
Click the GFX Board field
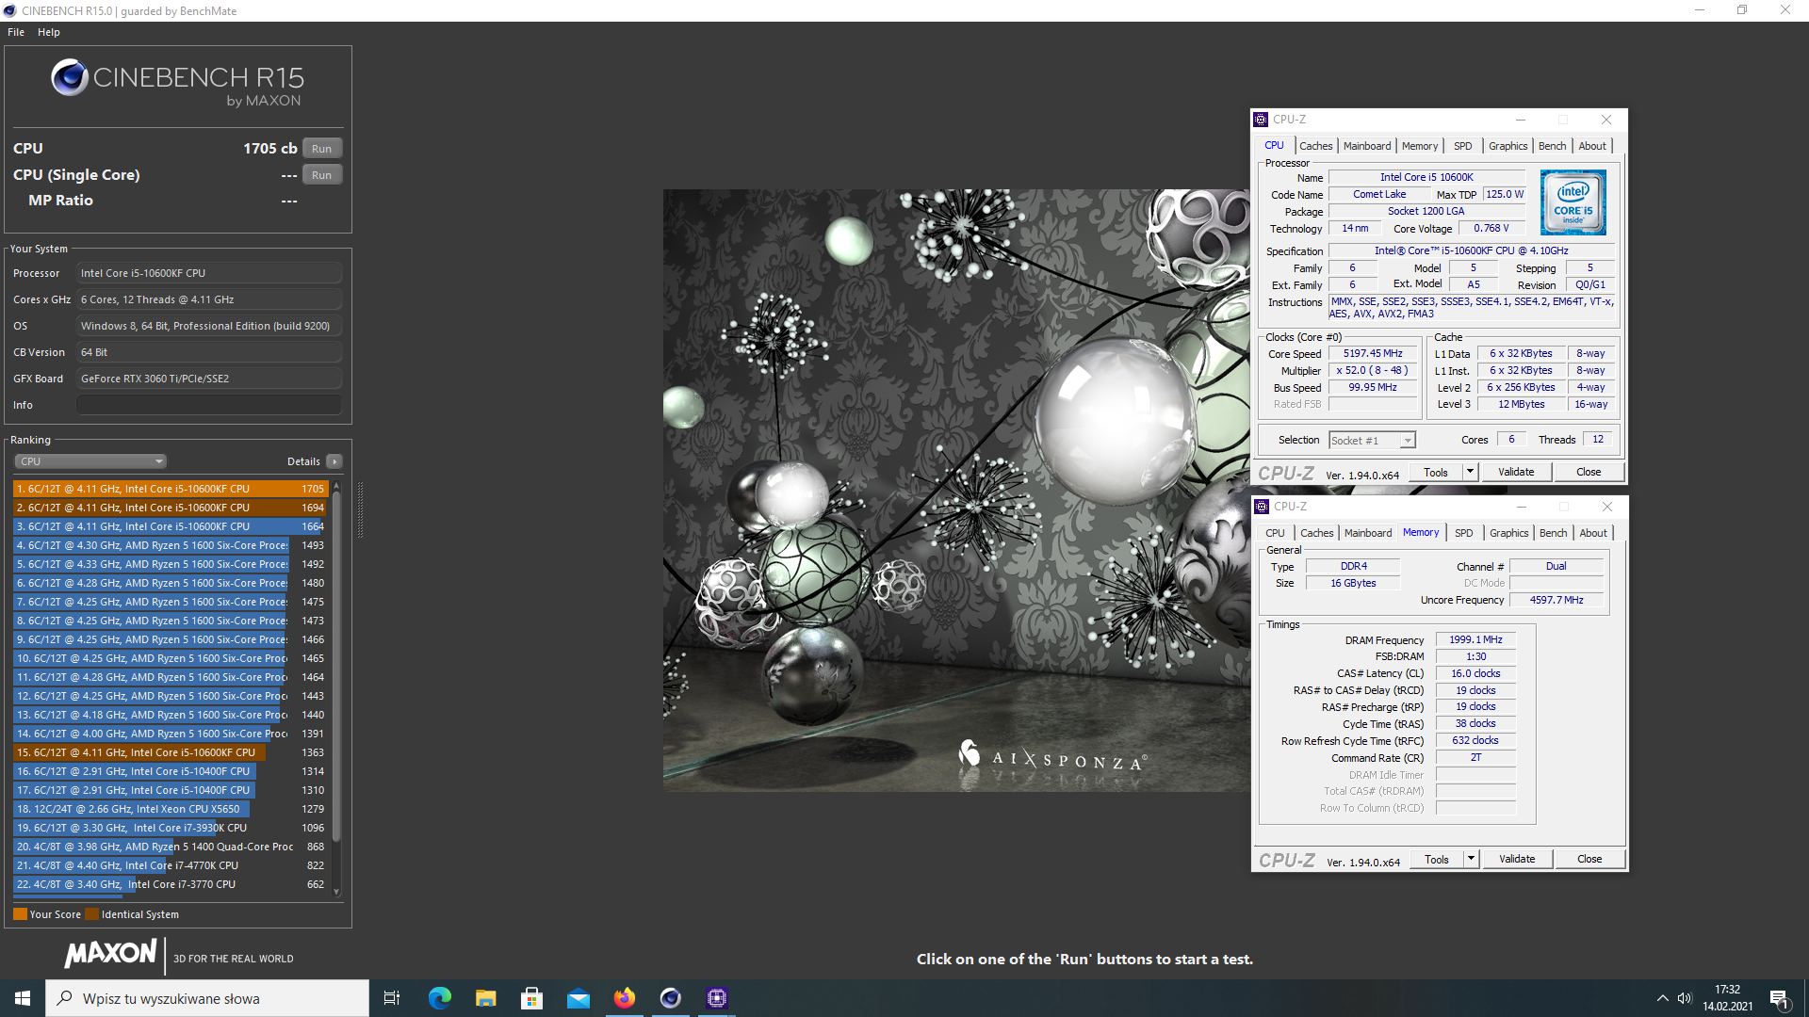(x=209, y=379)
